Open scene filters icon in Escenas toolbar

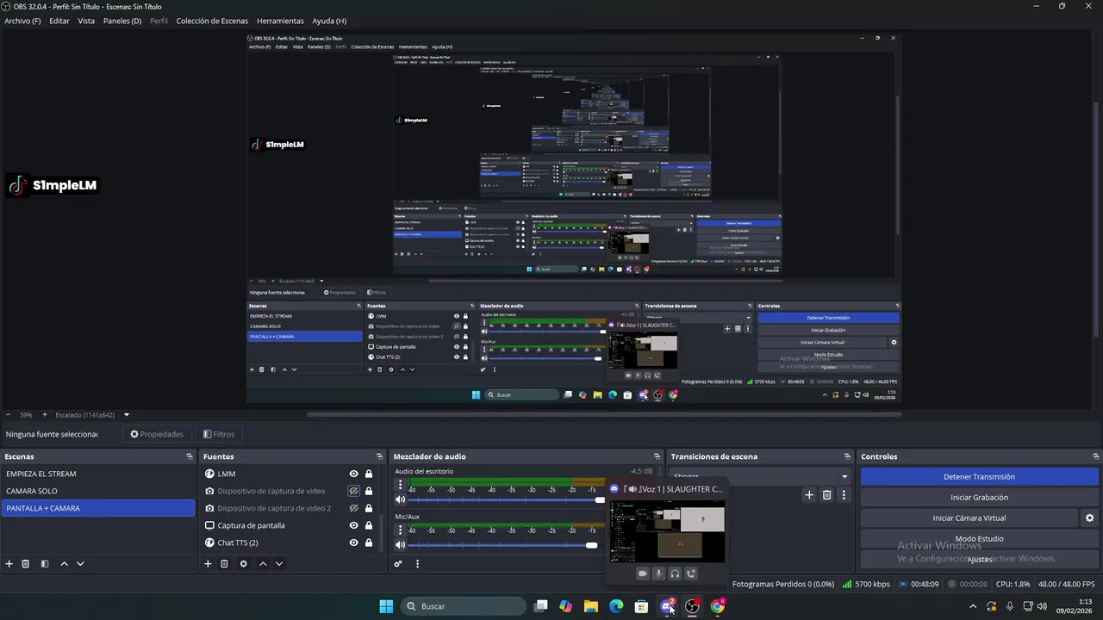pyautogui.click(x=45, y=564)
